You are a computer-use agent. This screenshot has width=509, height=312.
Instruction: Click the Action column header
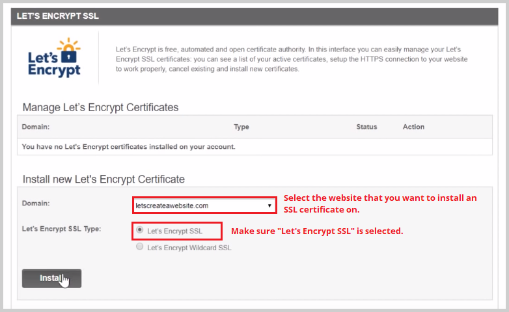point(413,127)
